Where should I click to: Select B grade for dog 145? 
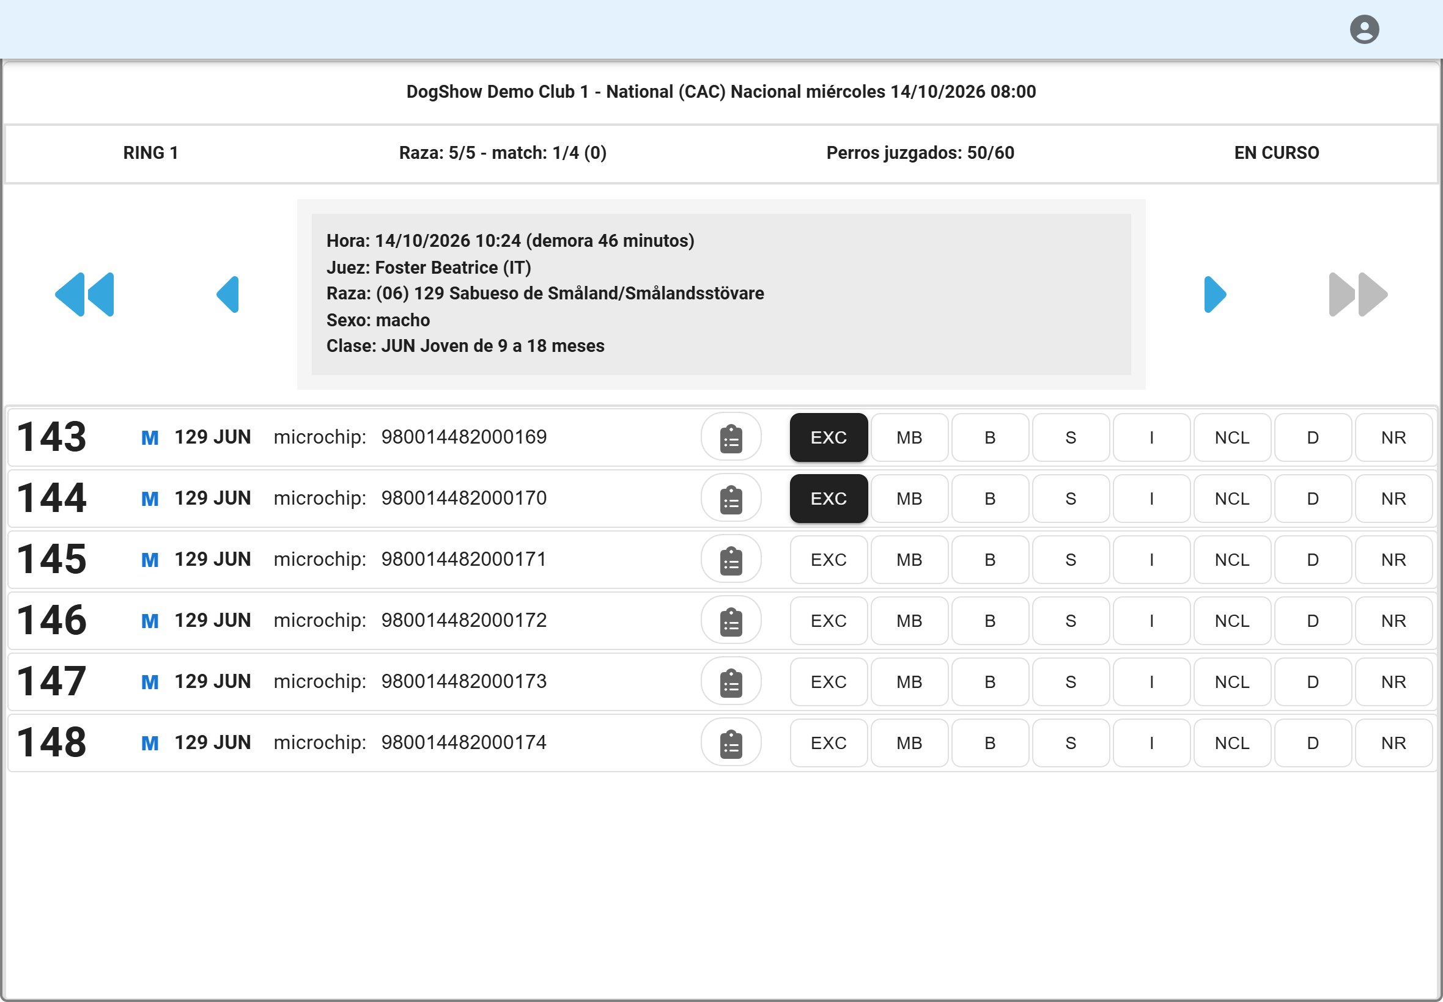click(990, 560)
